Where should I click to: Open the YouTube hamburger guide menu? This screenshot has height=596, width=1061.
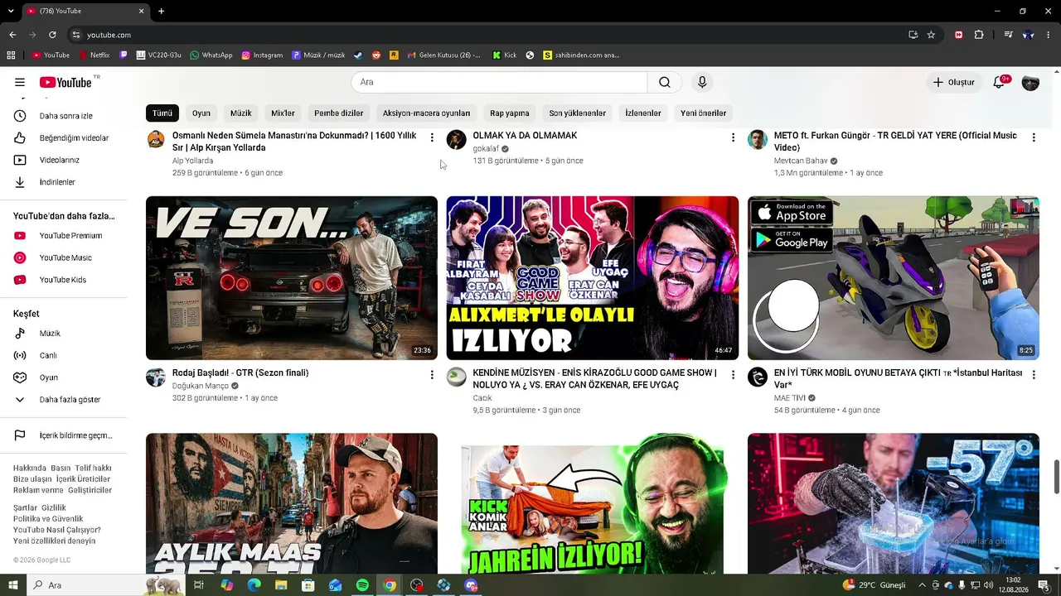click(20, 82)
